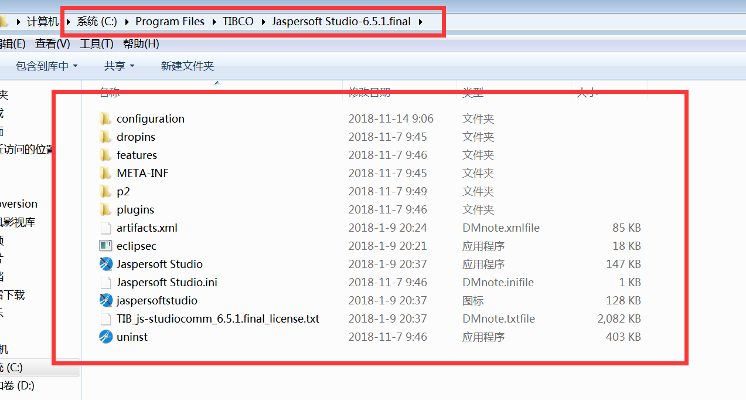746x400 pixels.
Task: Click 2018-11-14 9:06 date of configuration
Action: pyautogui.click(x=391, y=118)
